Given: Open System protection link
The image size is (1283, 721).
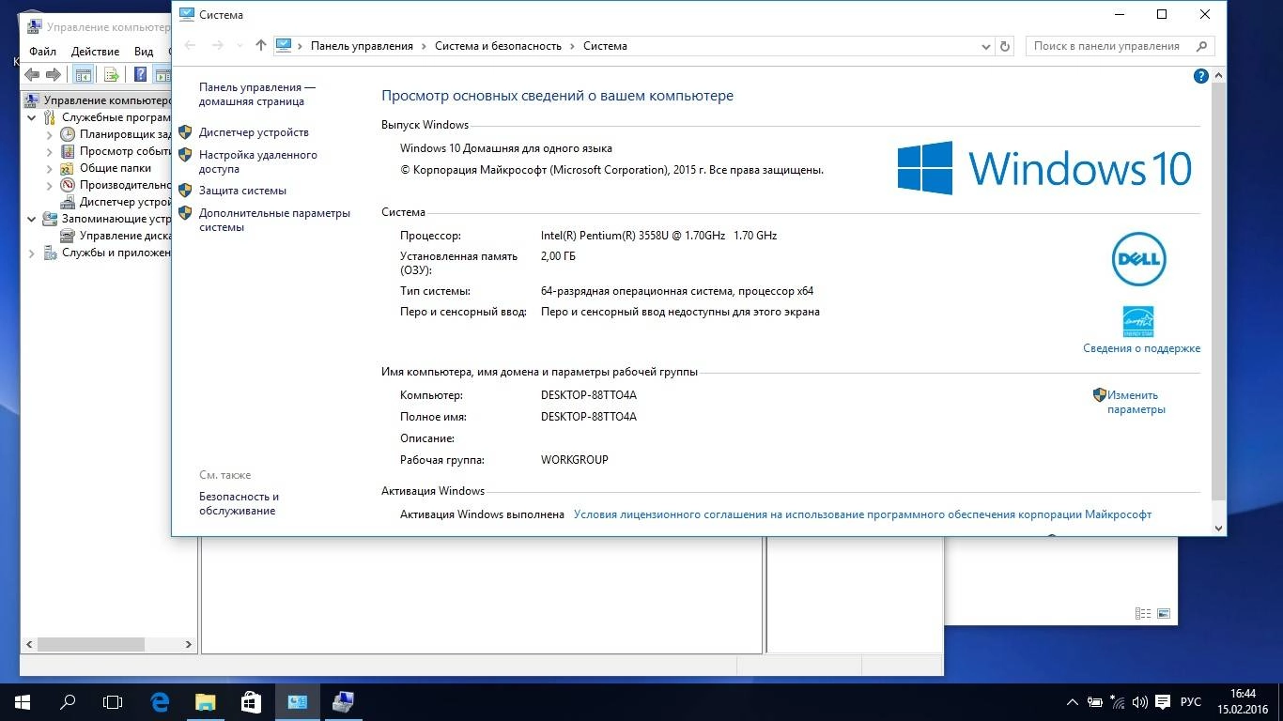Looking at the screenshot, I should coord(242,191).
